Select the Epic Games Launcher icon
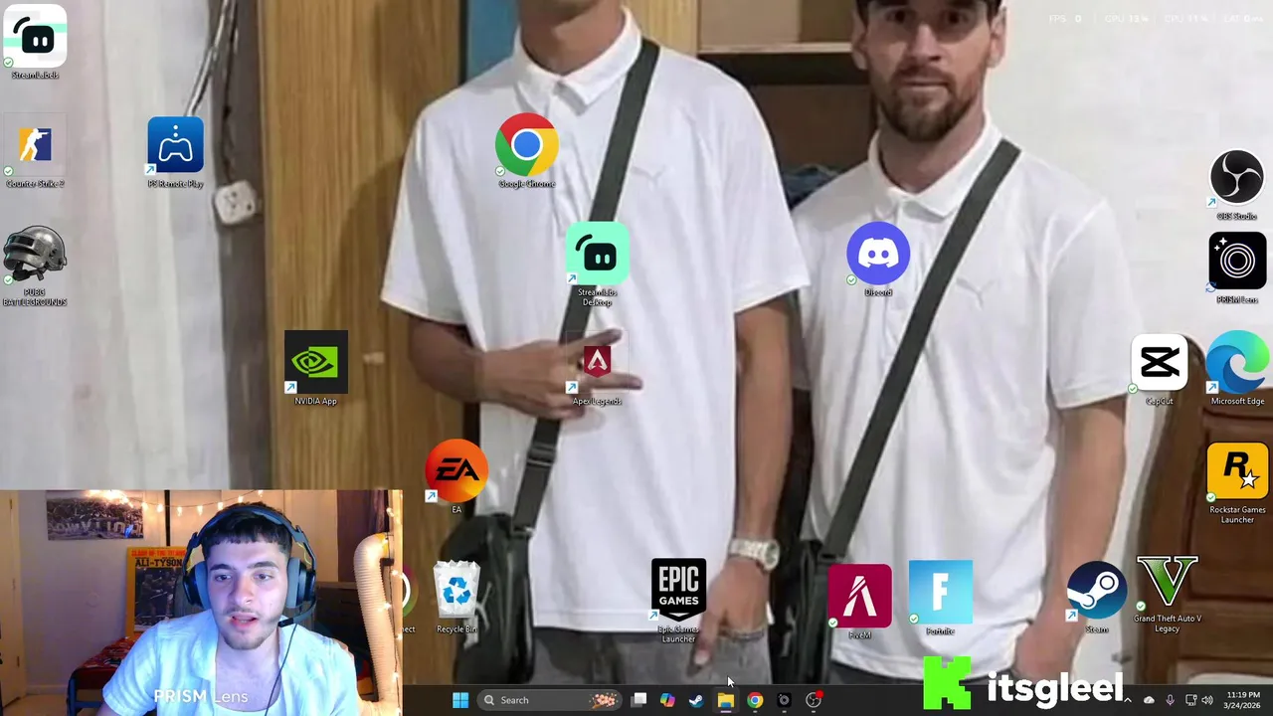This screenshot has width=1273, height=716. (678, 600)
